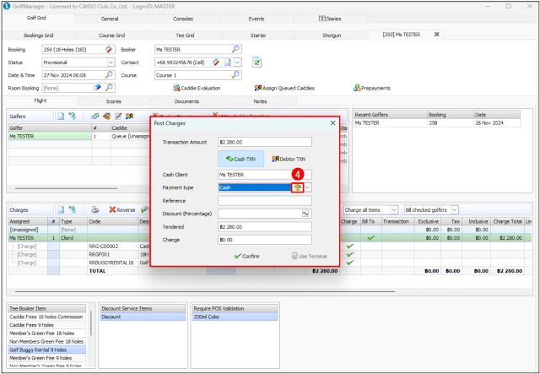The width and height of the screenshot is (540, 374).
Task: Click the magnifier icon in Booker field
Action: [235, 49]
